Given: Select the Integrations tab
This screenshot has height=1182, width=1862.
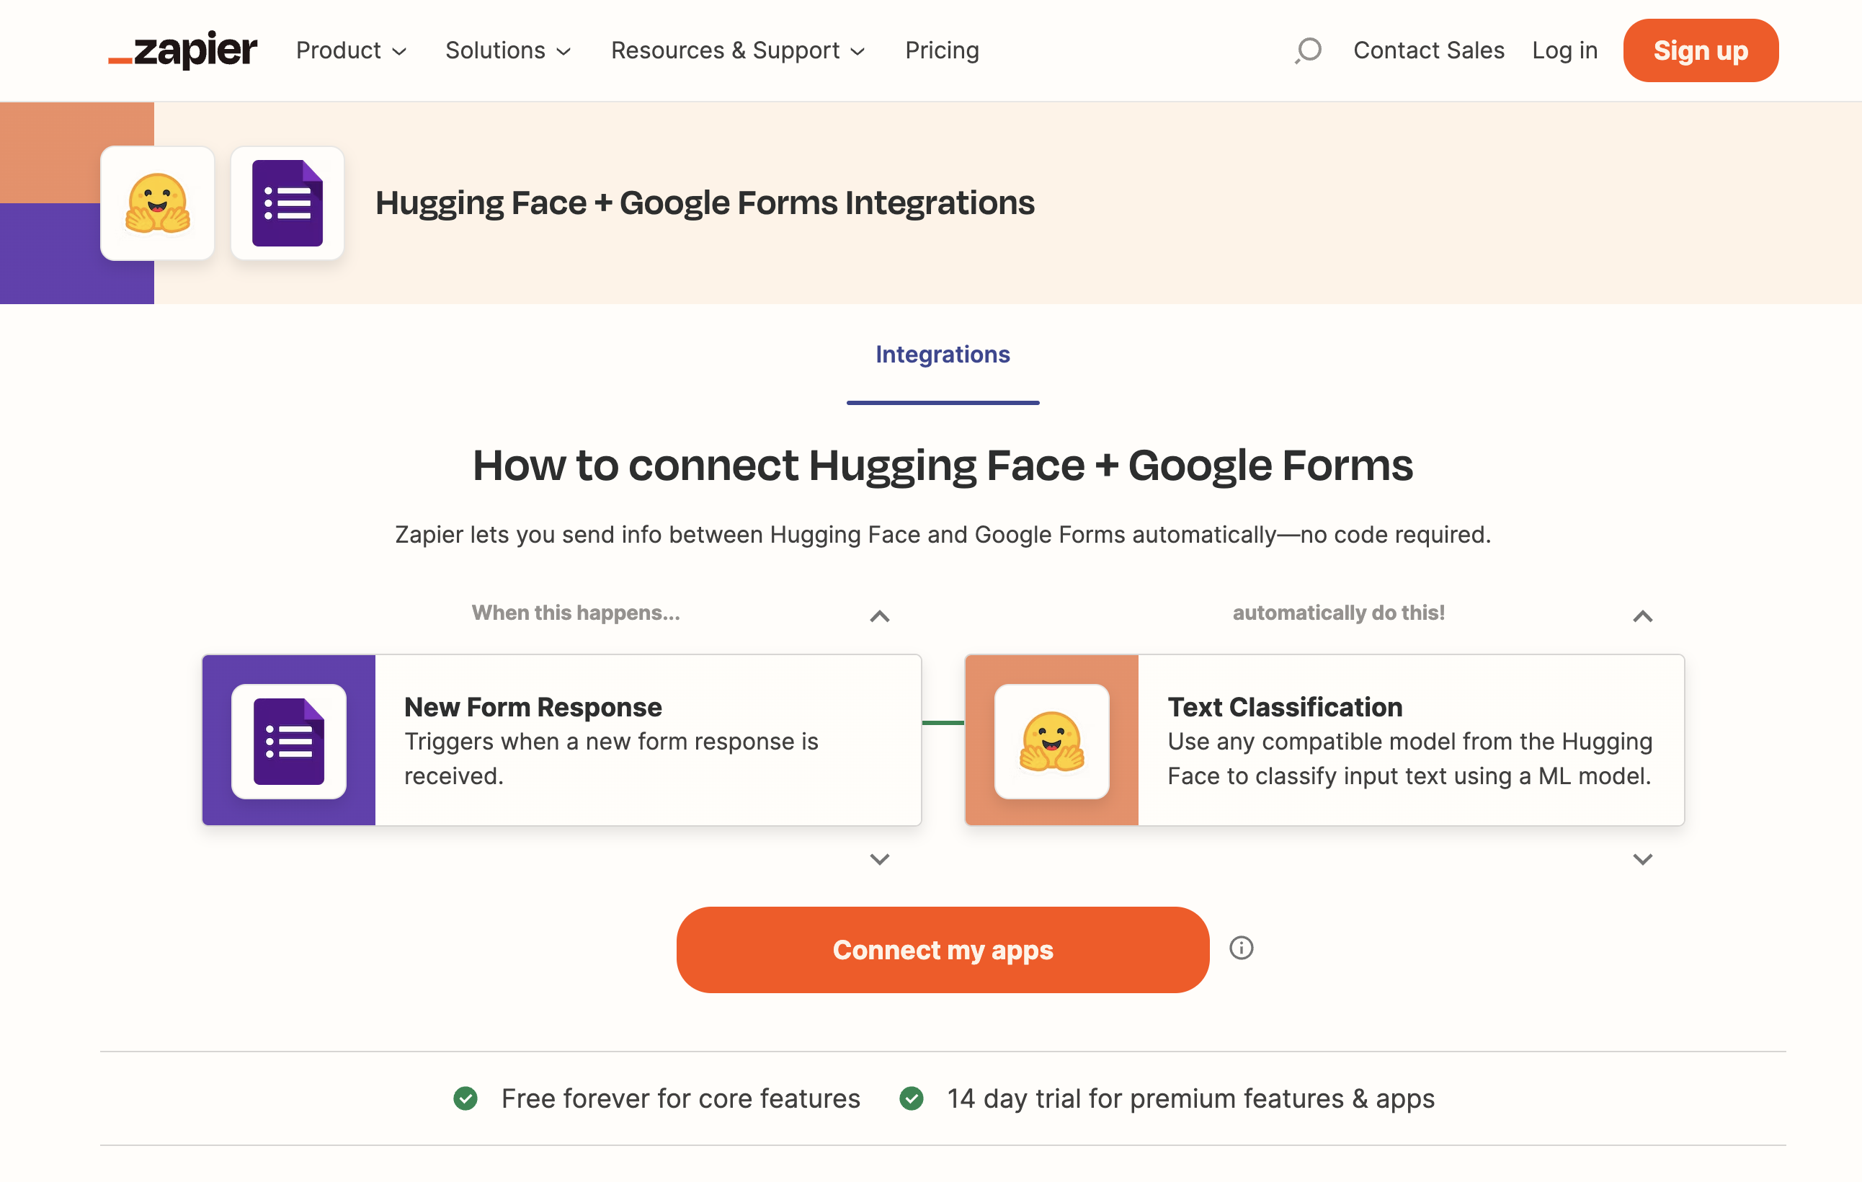Looking at the screenshot, I should click(943, 355).
